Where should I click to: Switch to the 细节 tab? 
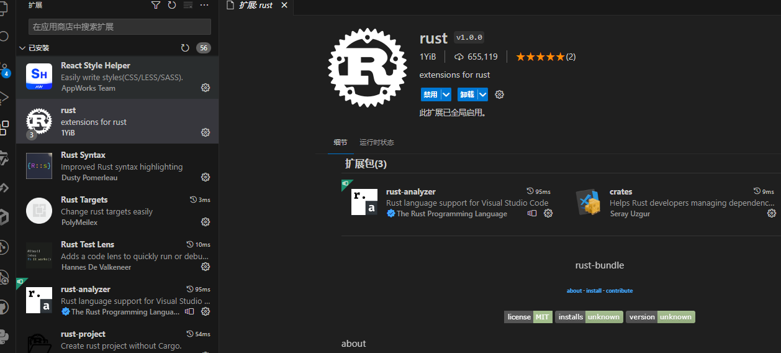pos(340,142)
